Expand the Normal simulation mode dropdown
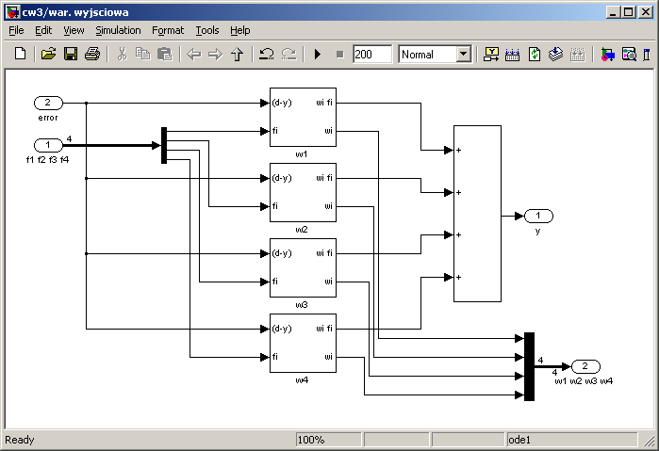Image resolution: width=659 pixels, height=451 pixels. [463, 55]
